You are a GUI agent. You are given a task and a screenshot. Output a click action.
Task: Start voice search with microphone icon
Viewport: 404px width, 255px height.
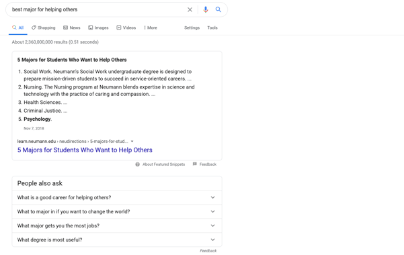coord(206,10)
